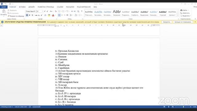Viewport: 197px width, 111px height.
Task: Click zoom in plus in status bar
Action: 191,107
